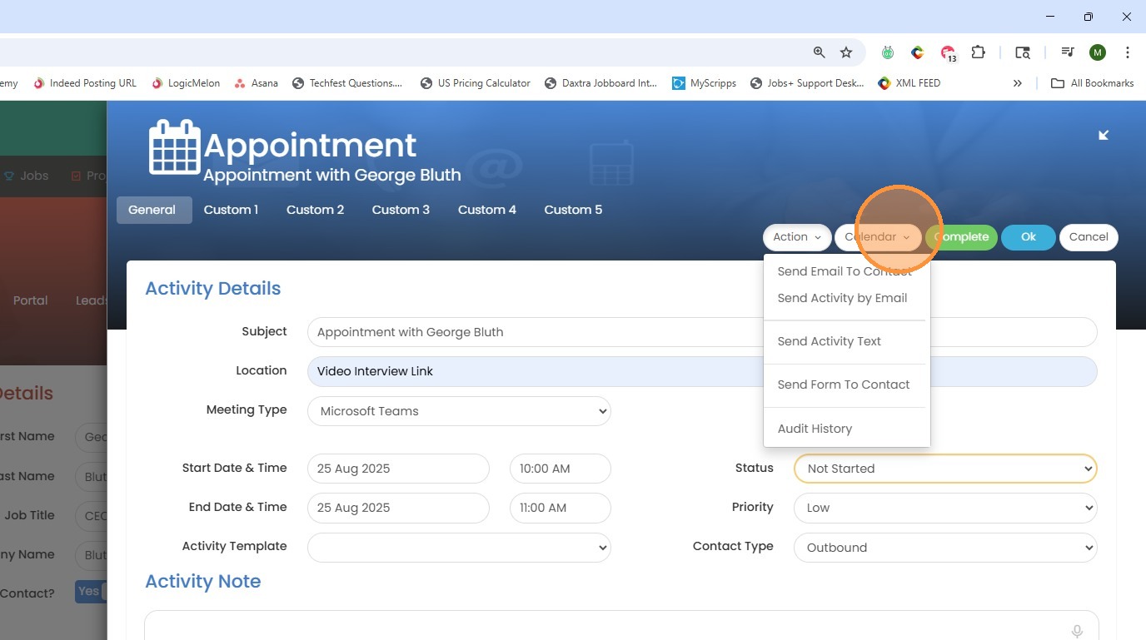Image resolution: width=1146 pixels, height=640 pixels.
Task: Open the green robot browser extension
Action: click(x=888, y=52)
